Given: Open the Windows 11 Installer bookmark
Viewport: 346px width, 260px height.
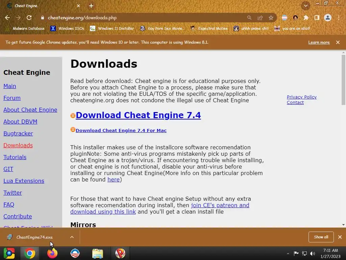Looking at the screenshot, I should pos(112,28).
